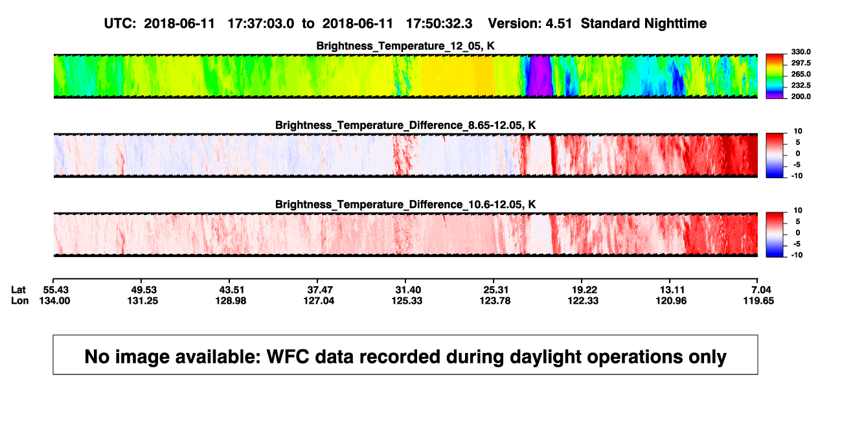The height and width of the screenshot is (432, 842).
Task: Click the longitude value 119.65
Action: point(759,301)
